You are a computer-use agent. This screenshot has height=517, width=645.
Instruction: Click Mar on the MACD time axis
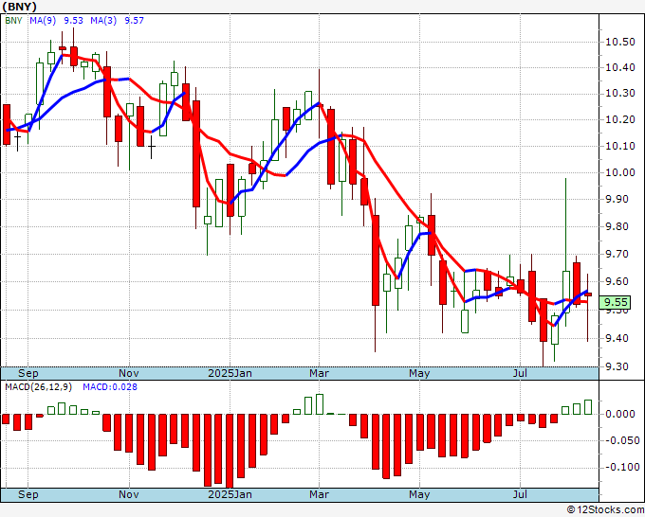click(320, 494)
